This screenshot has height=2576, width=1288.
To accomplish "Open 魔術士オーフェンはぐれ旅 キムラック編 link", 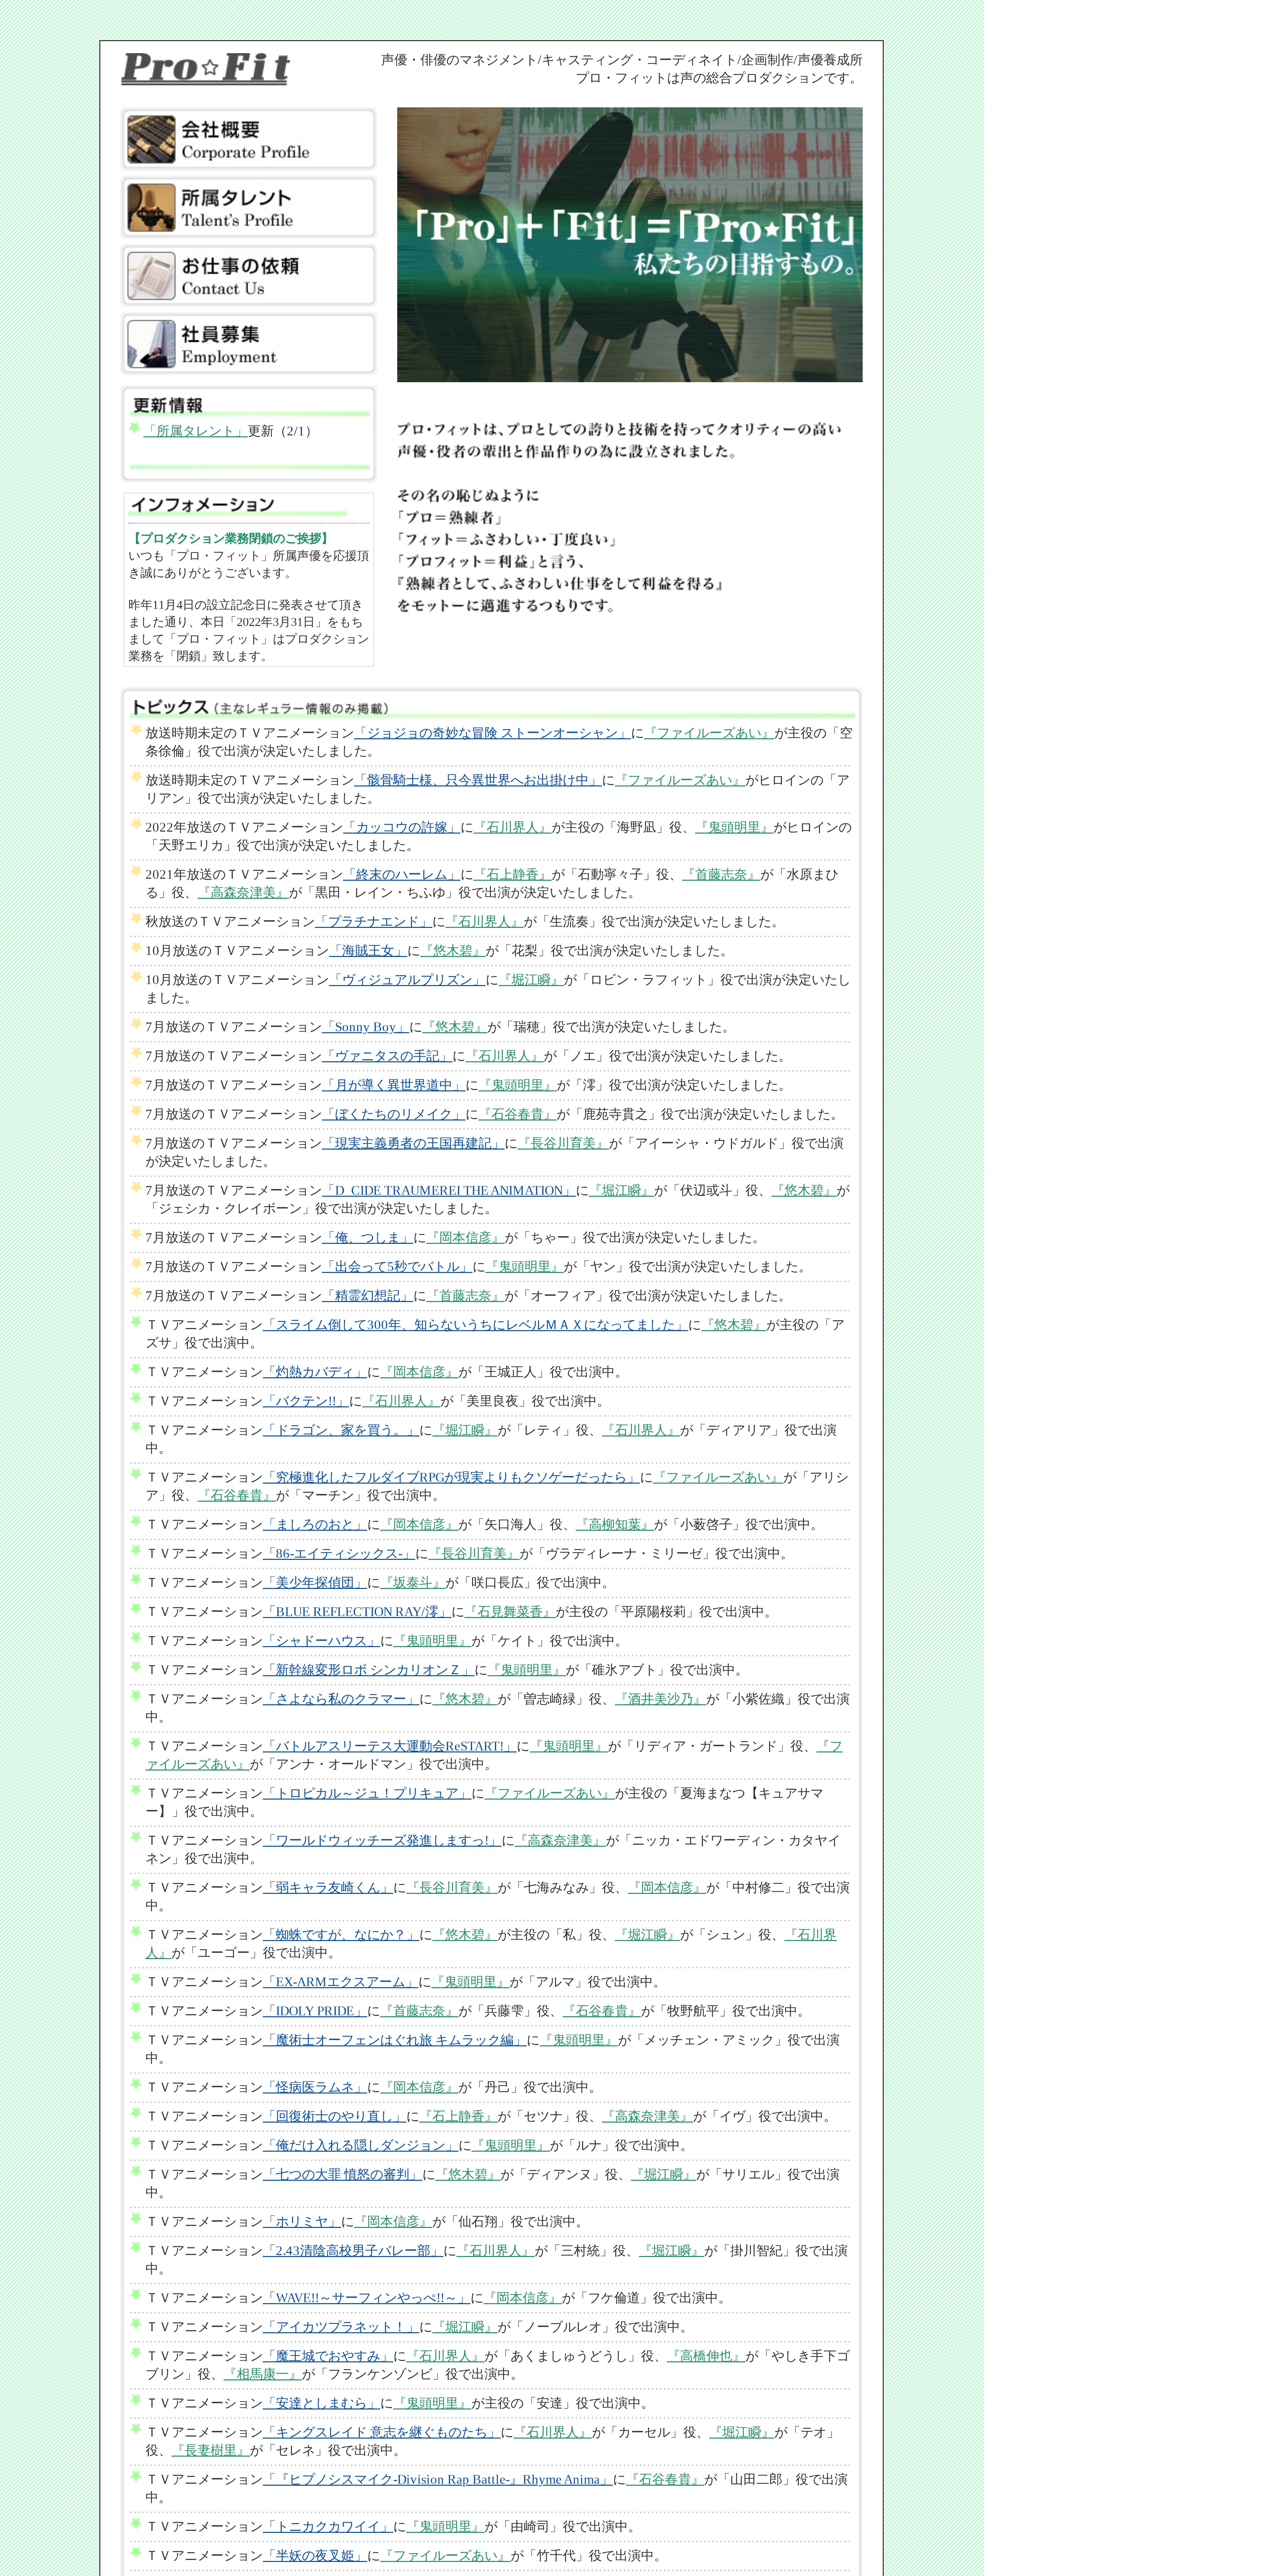I will coord(395,2040).
